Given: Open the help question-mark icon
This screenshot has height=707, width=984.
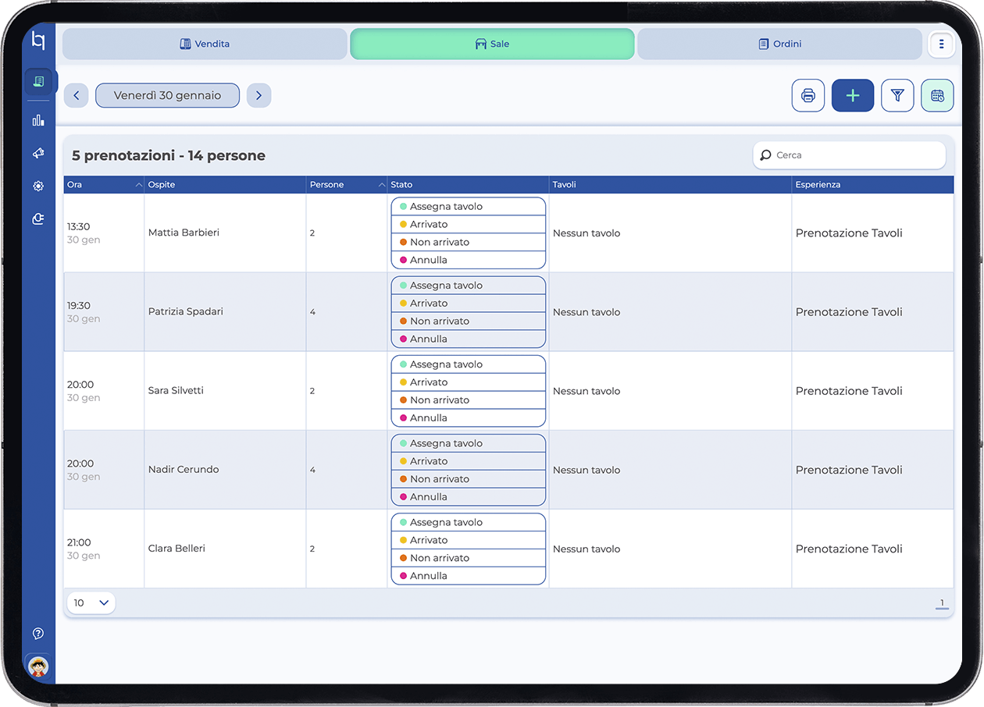Looking at the screenshot, I should pos(37,634).
